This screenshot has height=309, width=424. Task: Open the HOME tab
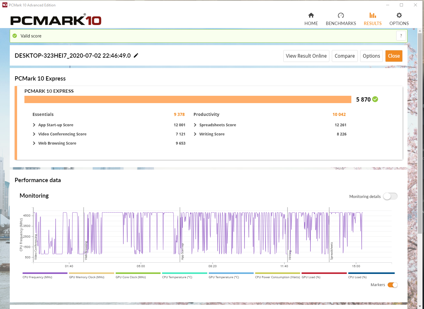coord(311,19)
